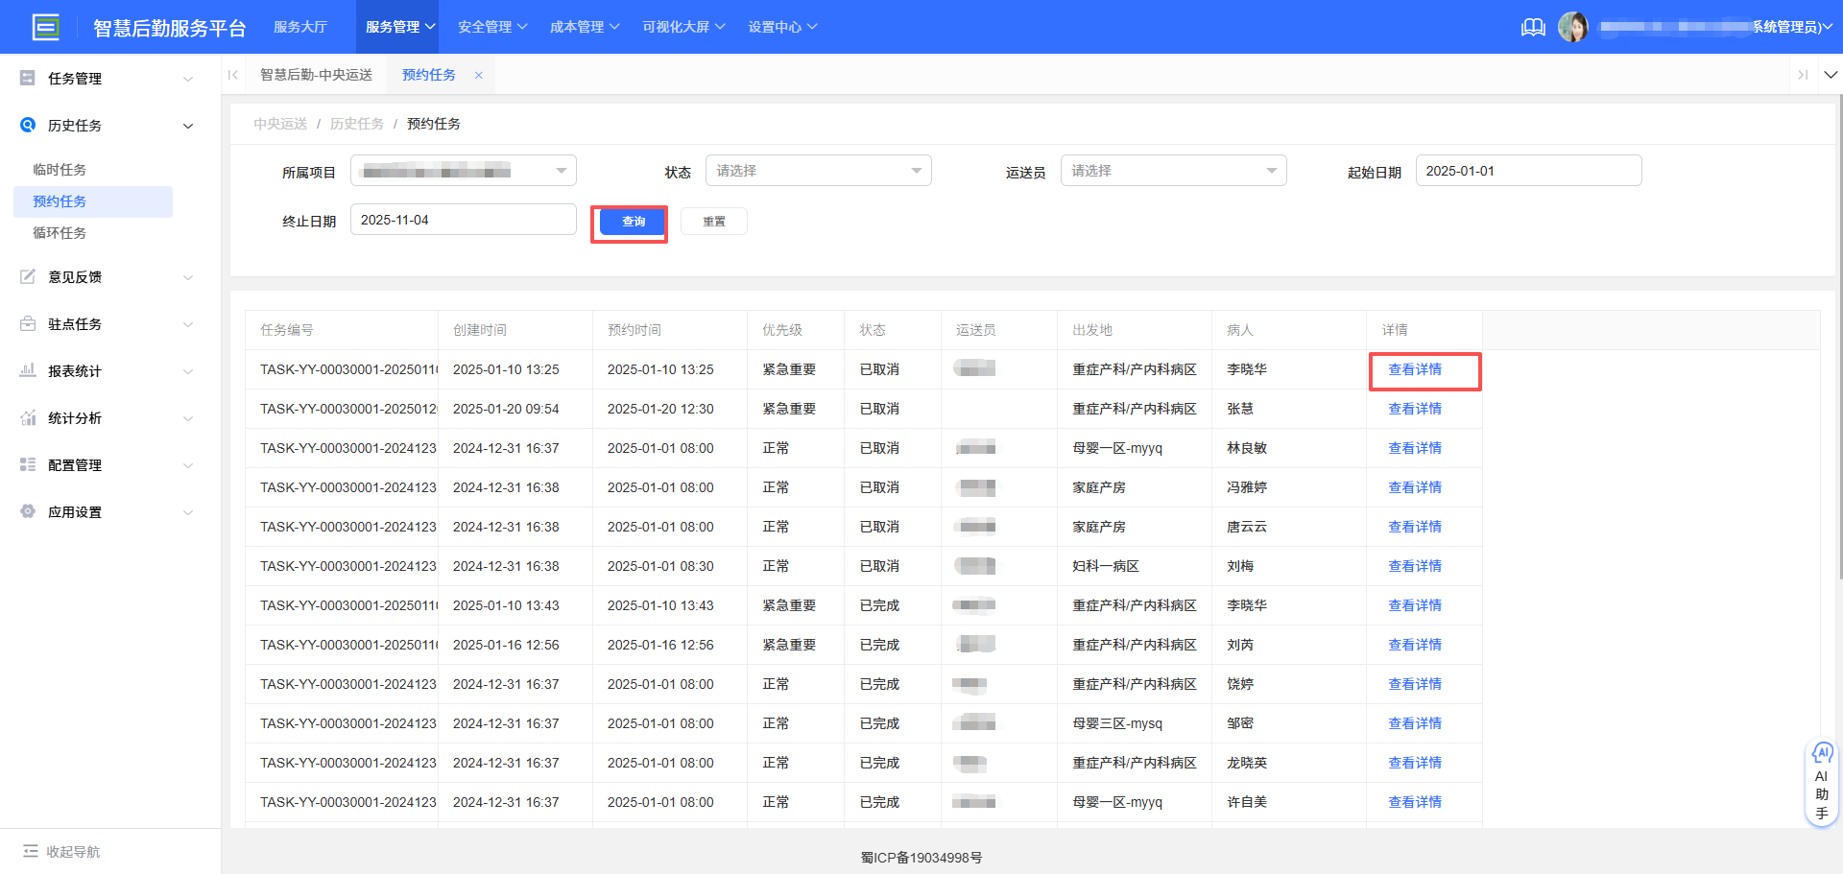
Task: Click the platform logo icon top-left
Action: tap(46, 26)
